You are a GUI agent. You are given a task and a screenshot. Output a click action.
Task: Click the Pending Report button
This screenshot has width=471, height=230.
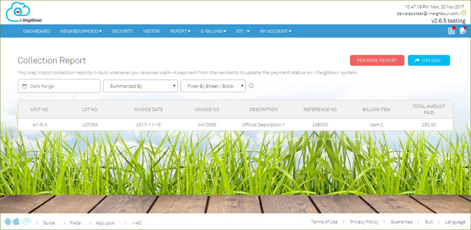[377, 61]
